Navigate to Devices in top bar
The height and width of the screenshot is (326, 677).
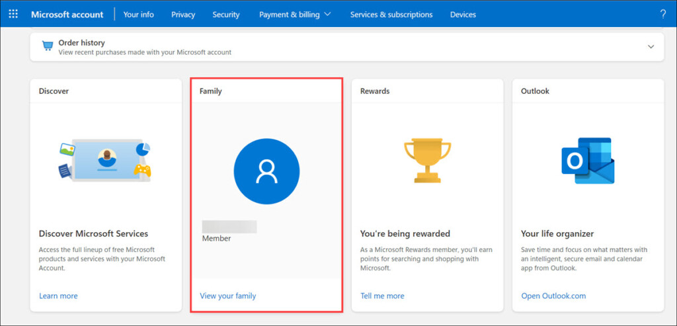click(x=463, y=15)
